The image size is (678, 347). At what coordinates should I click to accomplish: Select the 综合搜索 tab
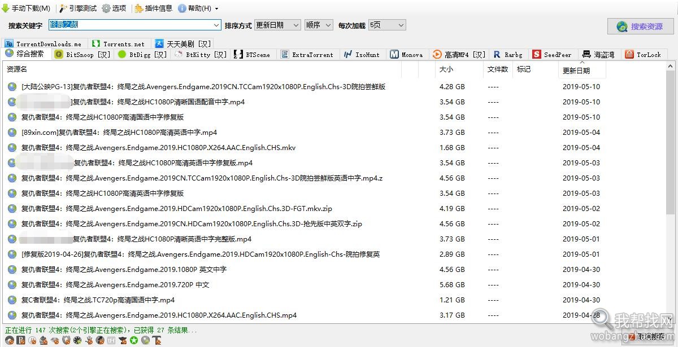pos(25,54)
